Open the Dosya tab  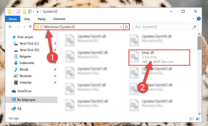[13, 19]
